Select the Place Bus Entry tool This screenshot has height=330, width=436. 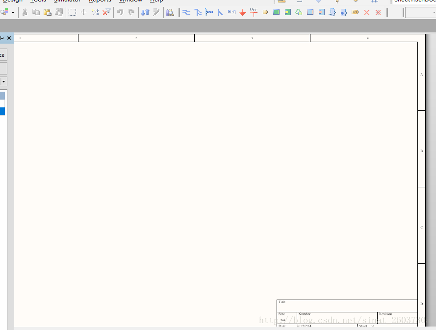click(220, 12)
